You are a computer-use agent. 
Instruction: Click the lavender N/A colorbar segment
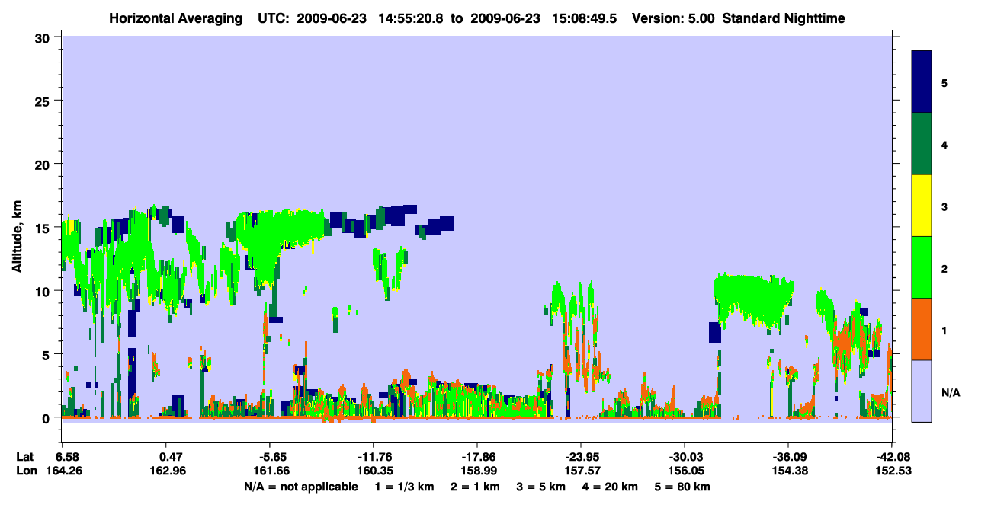click(x=922, y=391)
